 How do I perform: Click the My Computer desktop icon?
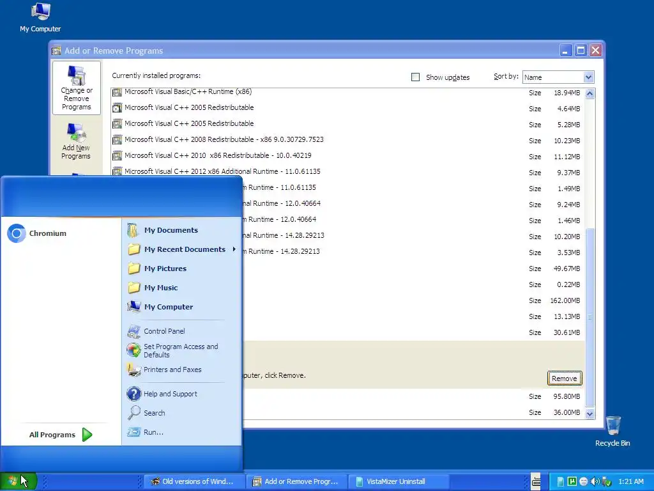[40, 17]
